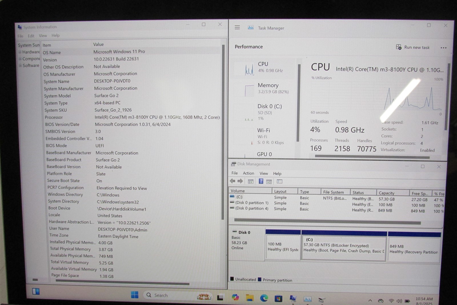The height and width of the screenshot is (305, 457).
Task: Expand Components node in System Information tree
Action: click(x=20, y=59)
